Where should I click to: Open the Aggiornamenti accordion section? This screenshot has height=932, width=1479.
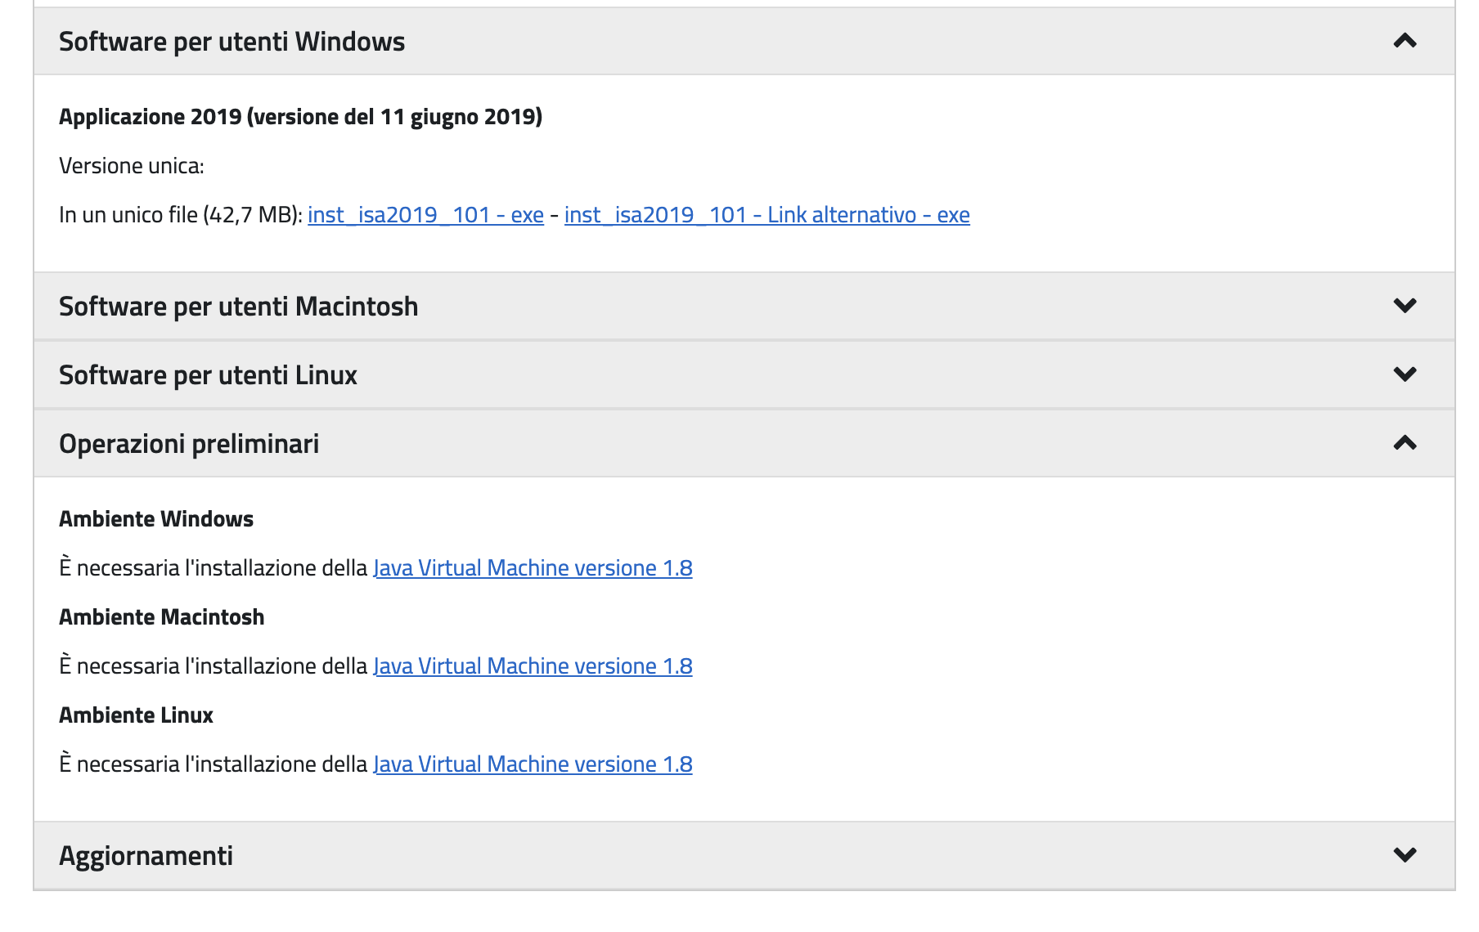point(744,856)
